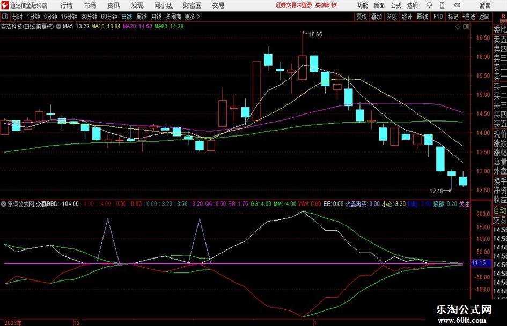Open the mail envelope icon
The height and width of the screenshot is (326, 507).
(x=457, y=5)
